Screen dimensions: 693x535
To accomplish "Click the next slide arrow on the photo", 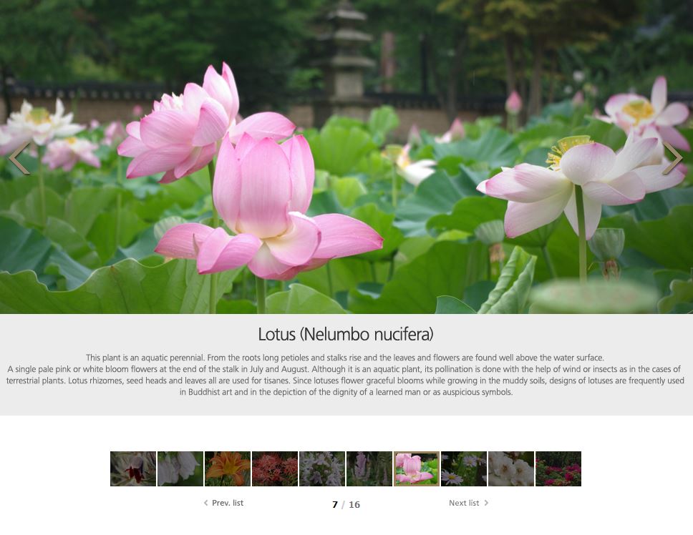I will coord(672,158).
